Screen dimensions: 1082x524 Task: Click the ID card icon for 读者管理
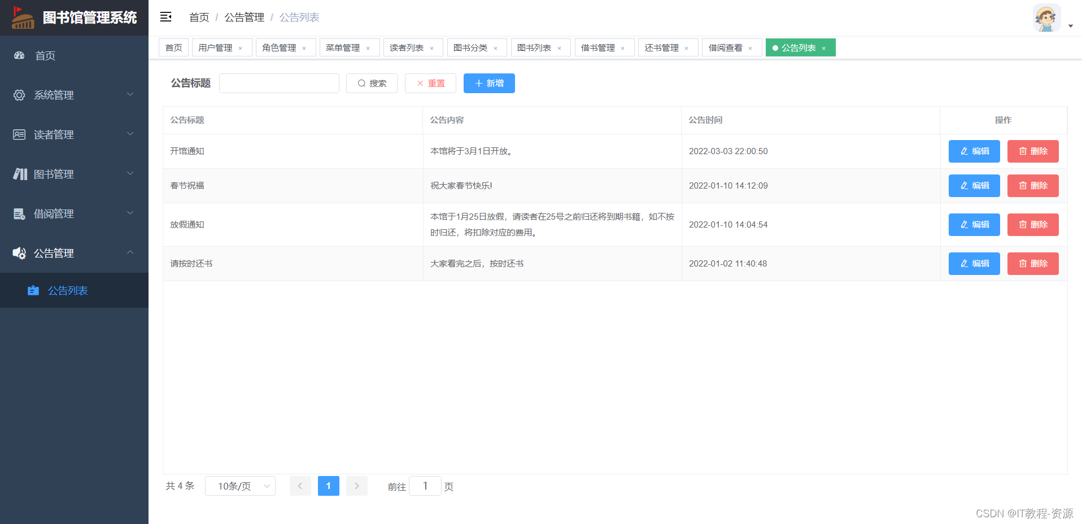coord(19,134)
